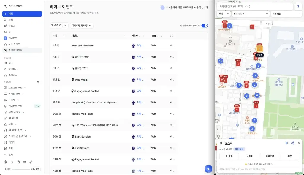Click the highlighted orange restaurant marker on map
This screenshot has height=175, width=304.
pyautogui.click(x=259, y=49)
